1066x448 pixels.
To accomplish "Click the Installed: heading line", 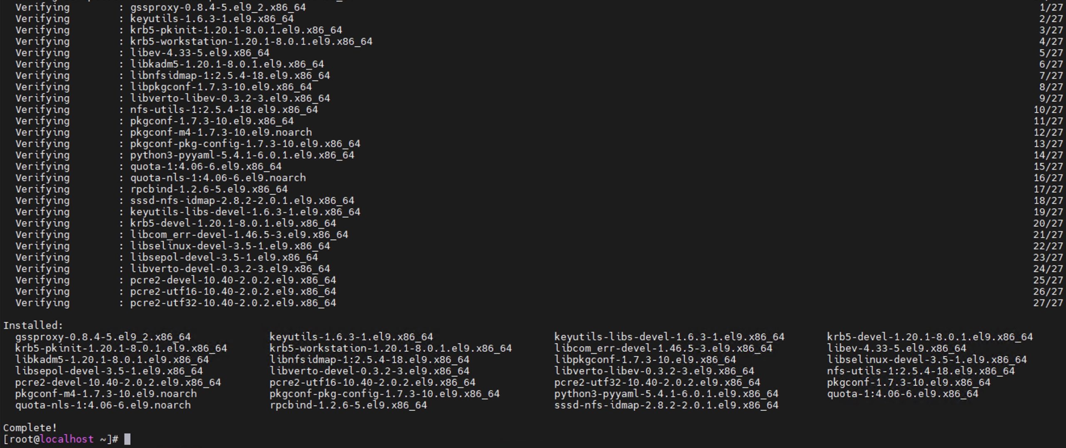I will tap(33, 325).
